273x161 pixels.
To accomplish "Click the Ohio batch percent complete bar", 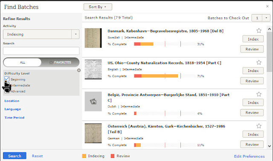I will pyautogui.click(x=165, y=76).
